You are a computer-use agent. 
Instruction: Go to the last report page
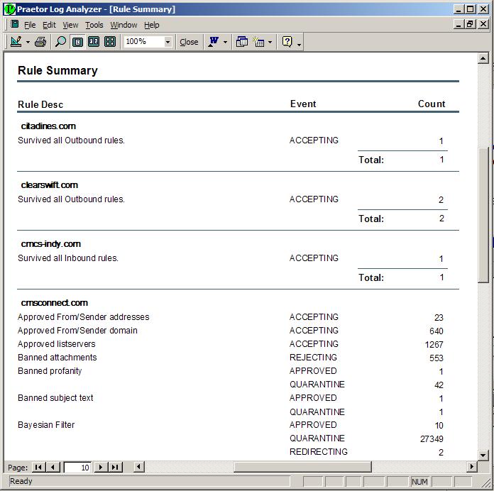pyautogui.click(x=115, y=467)
